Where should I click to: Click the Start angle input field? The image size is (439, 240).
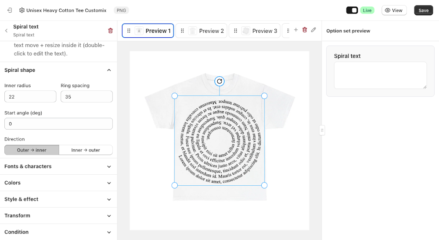(x=58, y=124)
